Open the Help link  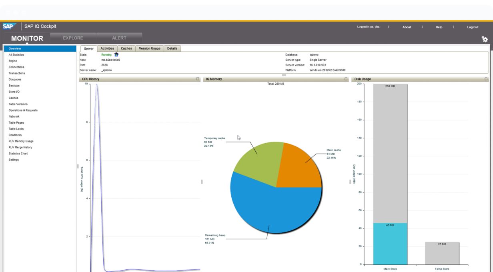pos(439,27)
